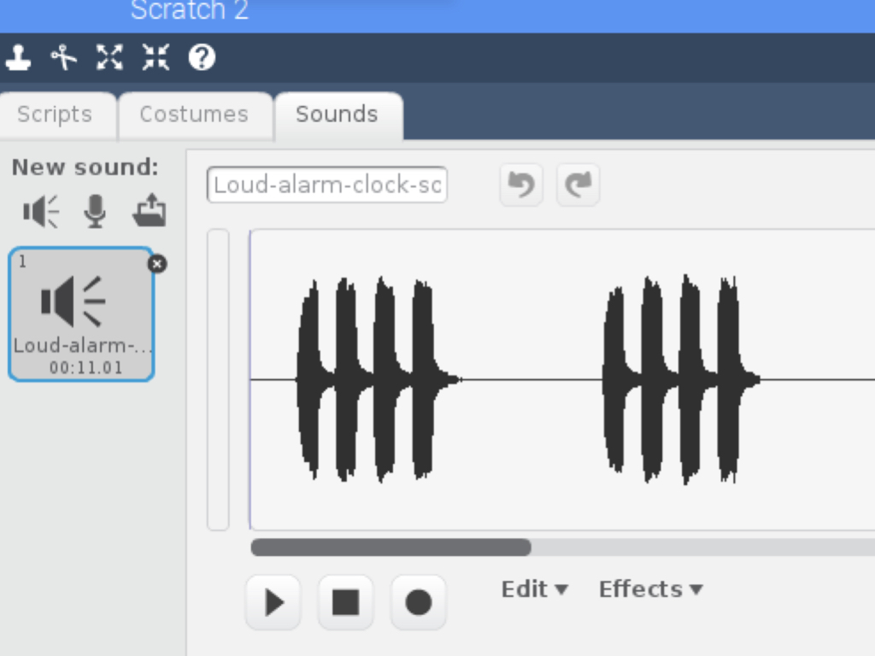875x656 pixels.
Task: Play the sound
Action: (x=273, y=602)
